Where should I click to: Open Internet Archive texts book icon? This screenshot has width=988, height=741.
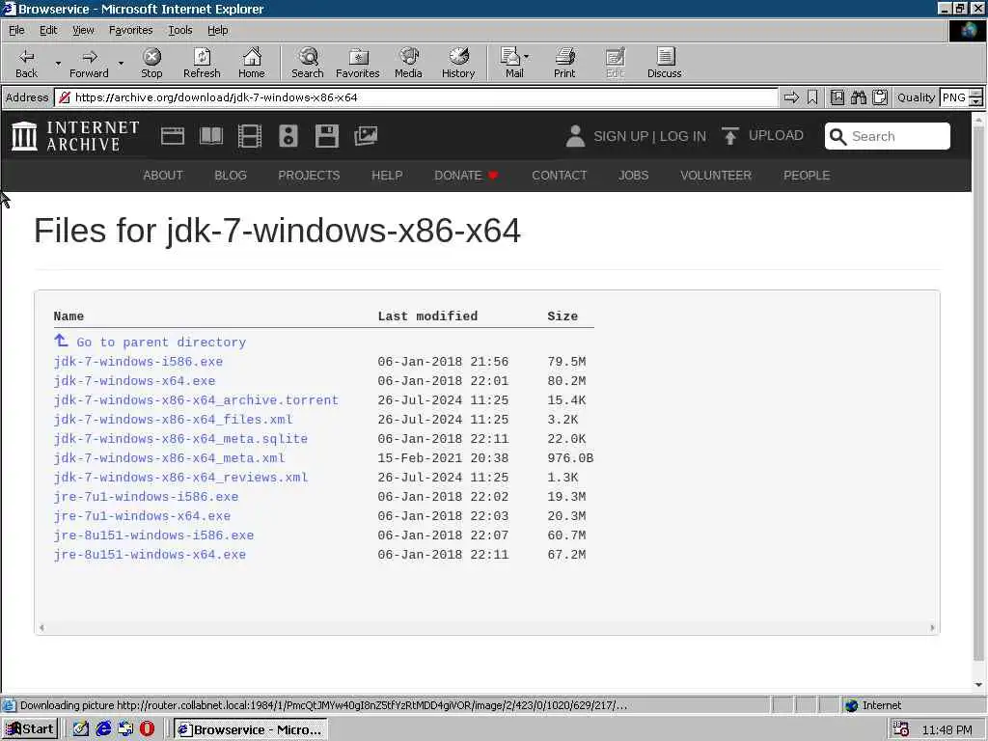[211, 136]
